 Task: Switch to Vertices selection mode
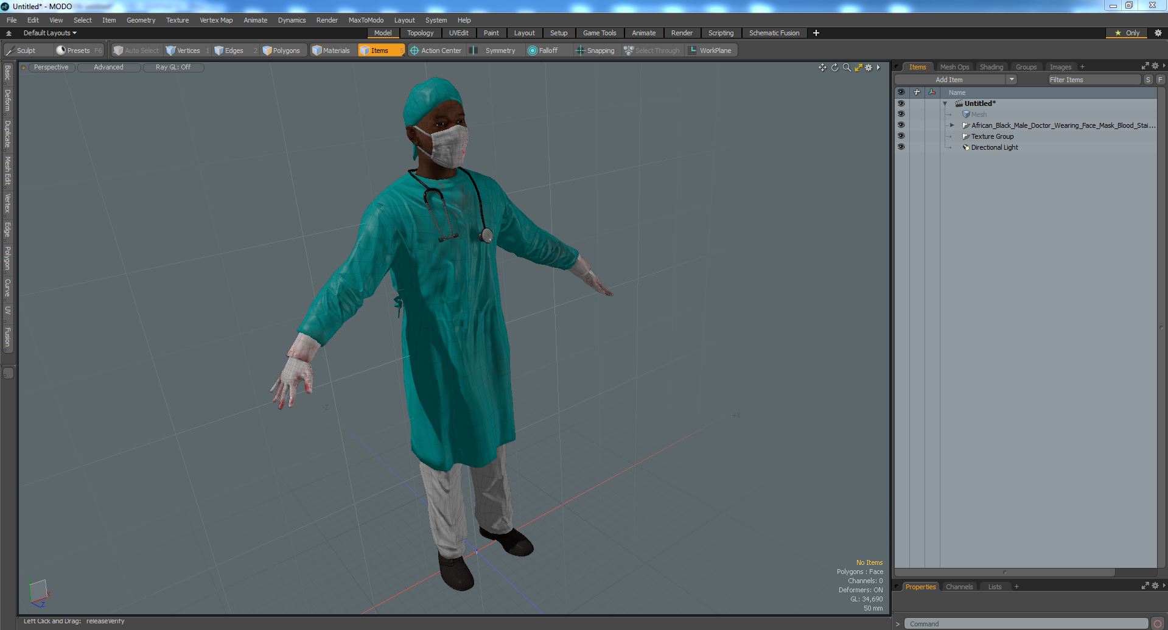pos(187,51)
